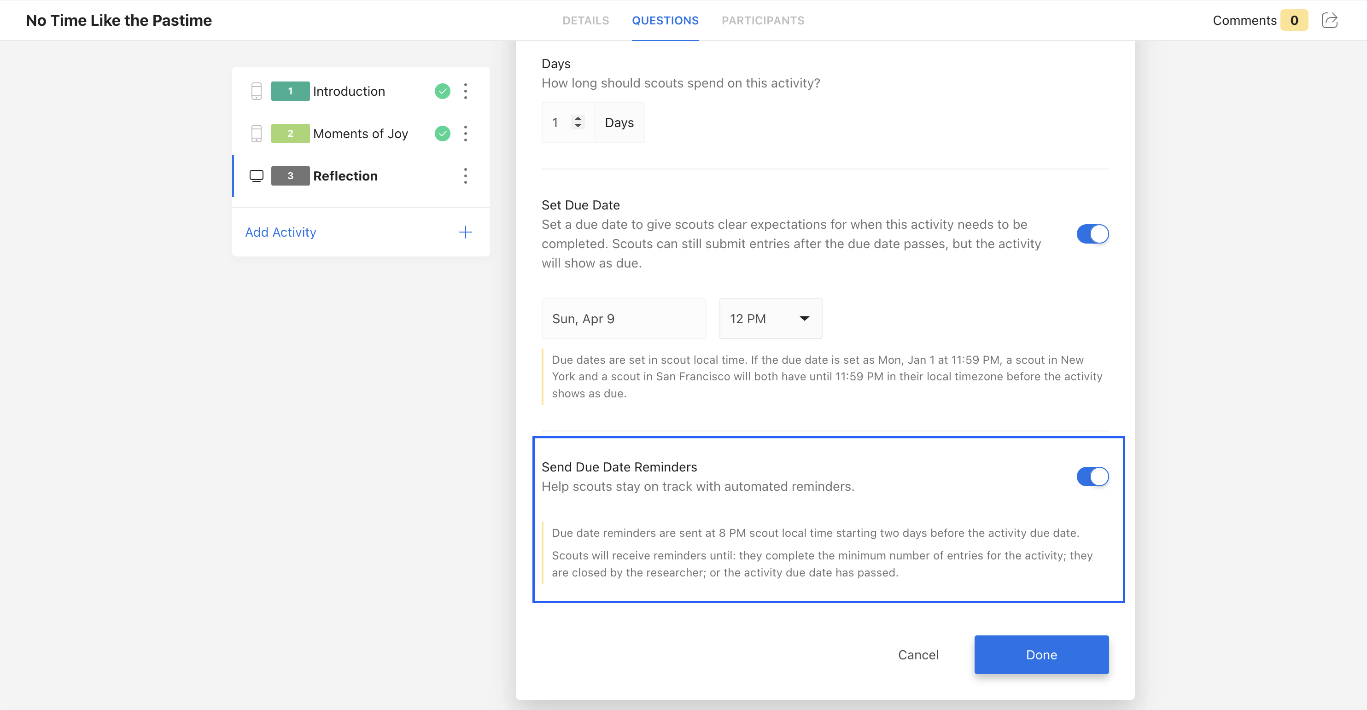Click the 'How long should scouts spend' text

(x=681, y=83)
